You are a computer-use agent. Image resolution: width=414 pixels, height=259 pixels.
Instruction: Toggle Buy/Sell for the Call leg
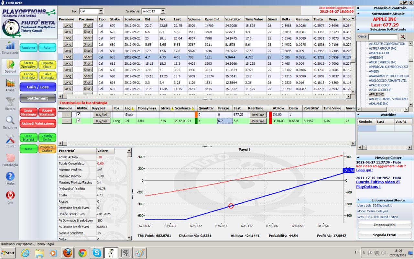click(x=102, y=121)
